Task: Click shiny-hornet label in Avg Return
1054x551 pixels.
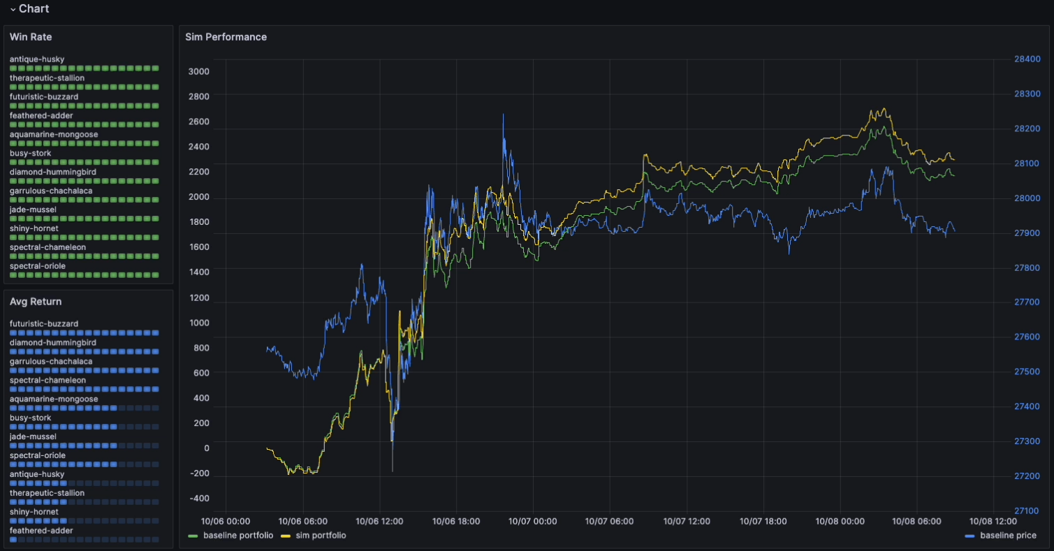Action: coord(34,512)
